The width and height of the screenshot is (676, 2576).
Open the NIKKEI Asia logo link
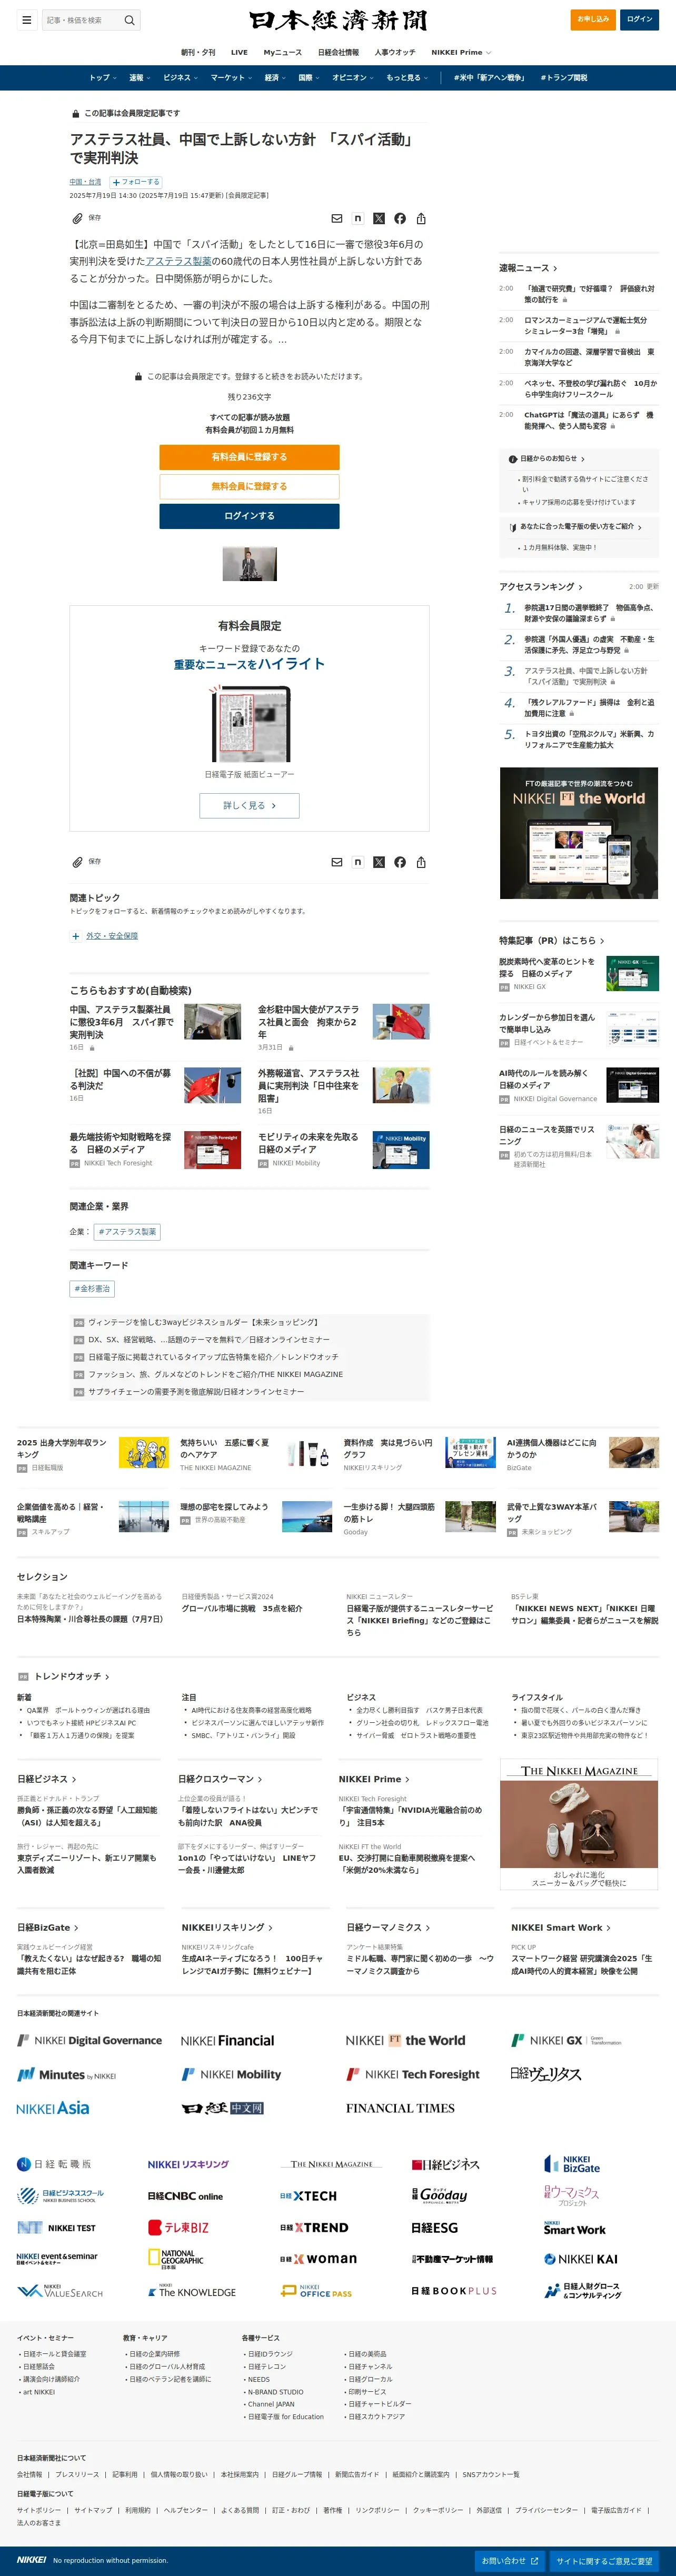[x=53, y=2107]
